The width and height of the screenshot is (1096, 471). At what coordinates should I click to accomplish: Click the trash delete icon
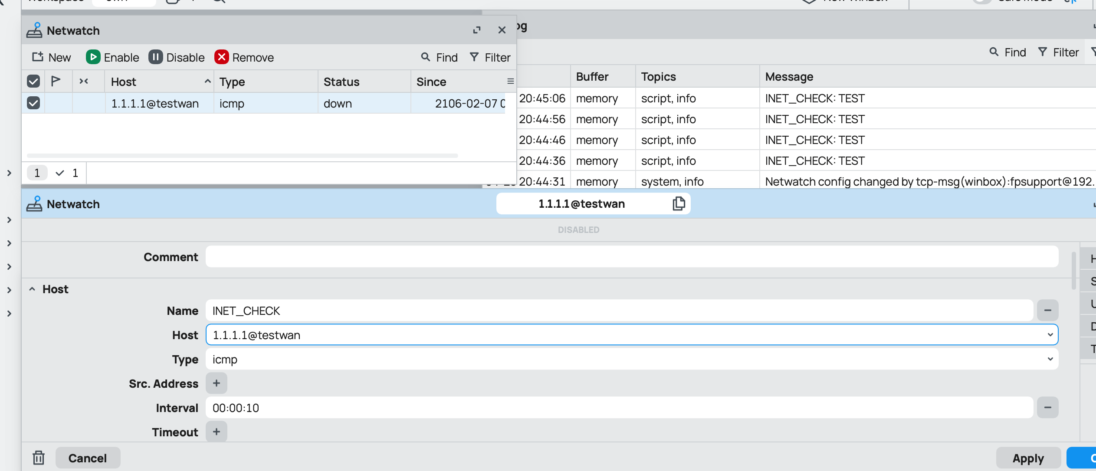39,458
